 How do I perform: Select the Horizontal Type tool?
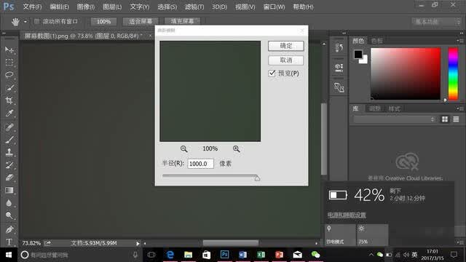pos(9,242)
